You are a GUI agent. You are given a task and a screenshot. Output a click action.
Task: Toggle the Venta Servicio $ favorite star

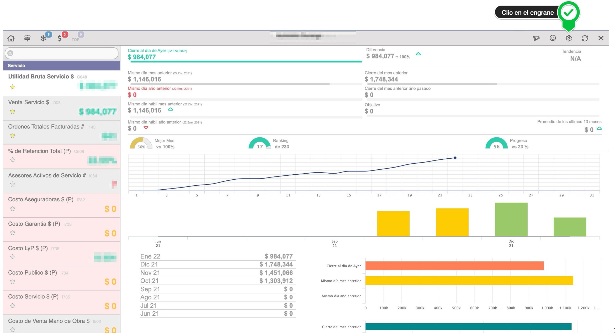click(x=12, y=111)
